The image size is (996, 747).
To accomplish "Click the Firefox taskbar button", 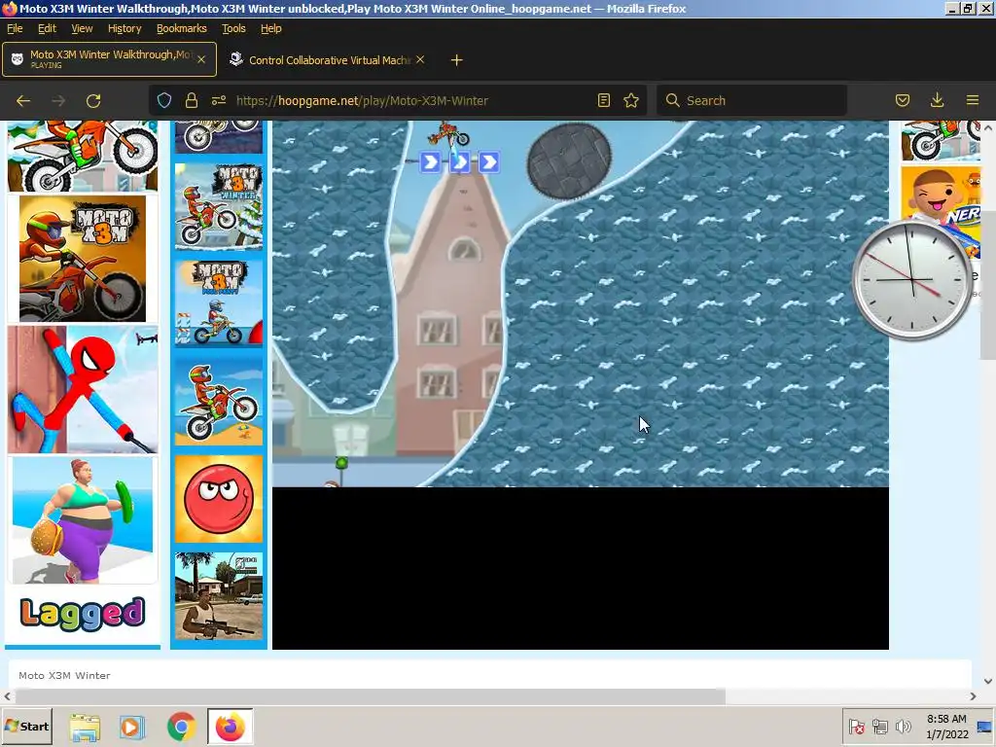I will pyautogui.click(x=230, y=727).
